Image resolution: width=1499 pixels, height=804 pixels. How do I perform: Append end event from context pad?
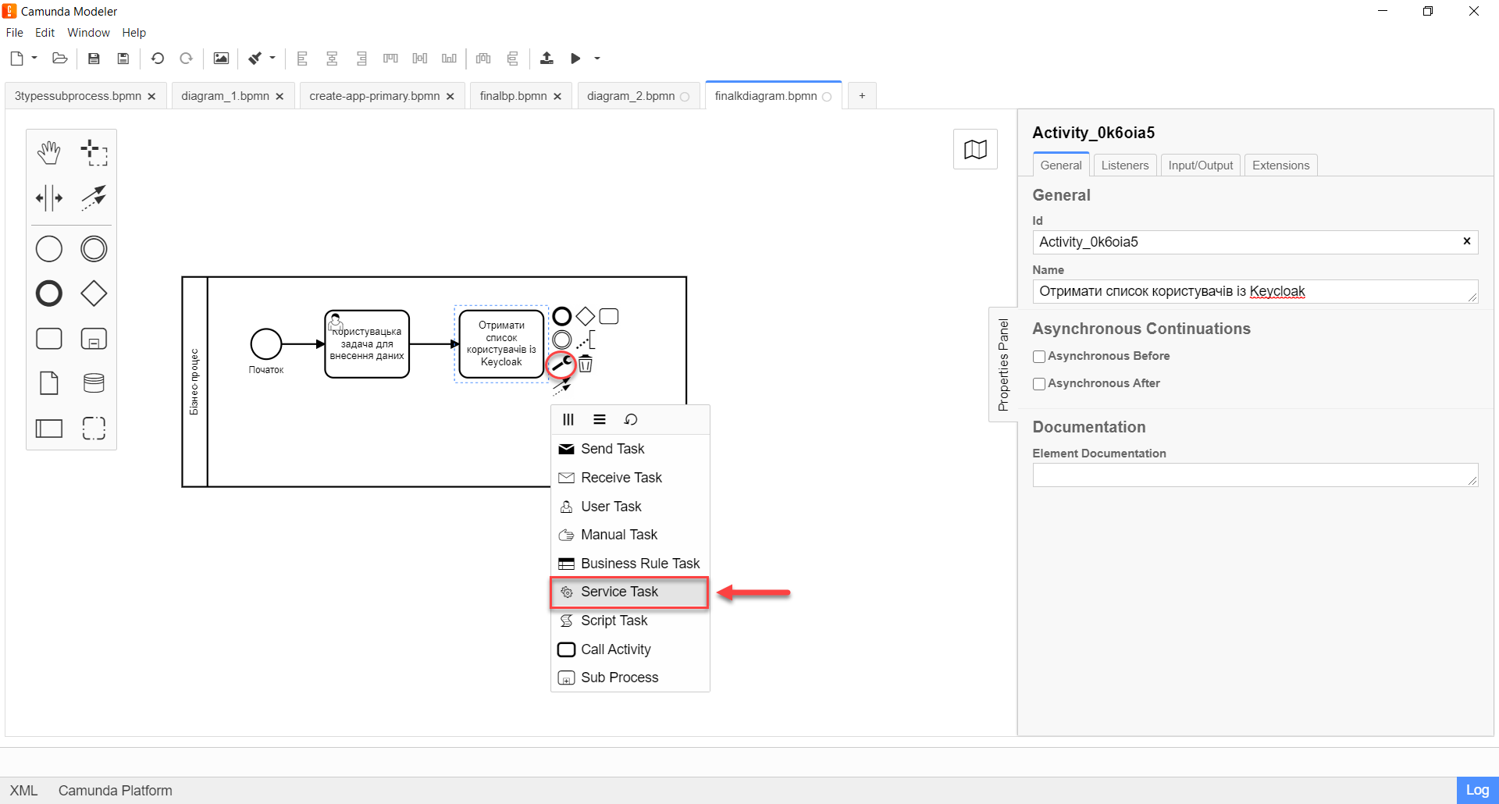562,316
